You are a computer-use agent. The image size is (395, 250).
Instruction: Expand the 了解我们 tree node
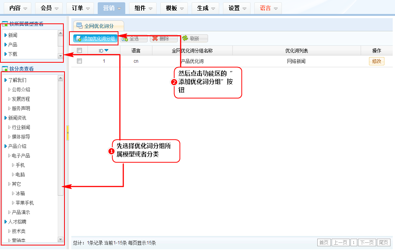(6, 80)
